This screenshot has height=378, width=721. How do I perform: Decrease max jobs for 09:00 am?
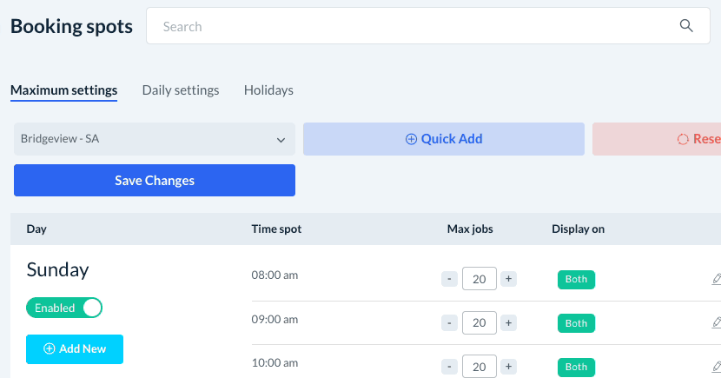coord(449,322)
